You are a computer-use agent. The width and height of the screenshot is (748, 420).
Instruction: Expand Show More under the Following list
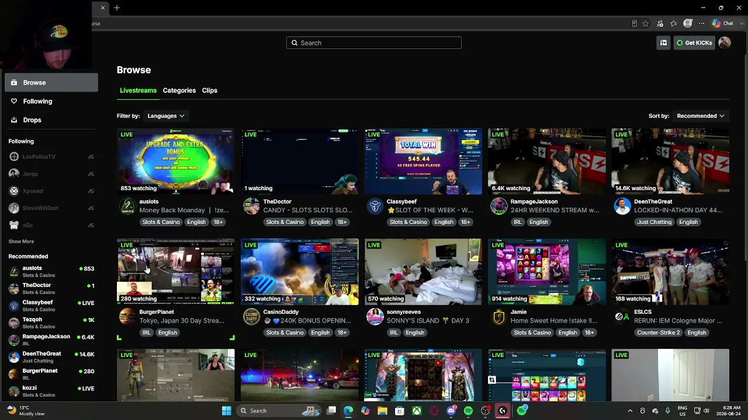[x=21, y=242]
